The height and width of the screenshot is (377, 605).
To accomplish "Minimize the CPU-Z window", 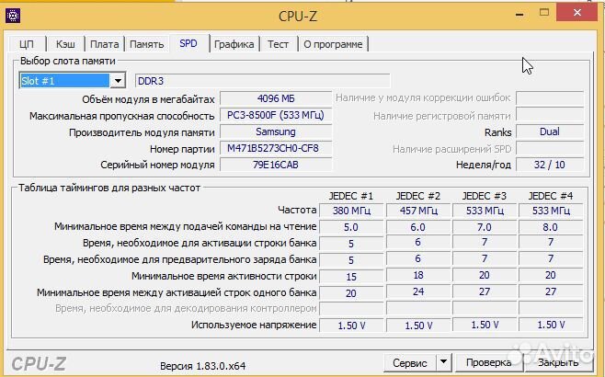I will (x=519, y=15).
